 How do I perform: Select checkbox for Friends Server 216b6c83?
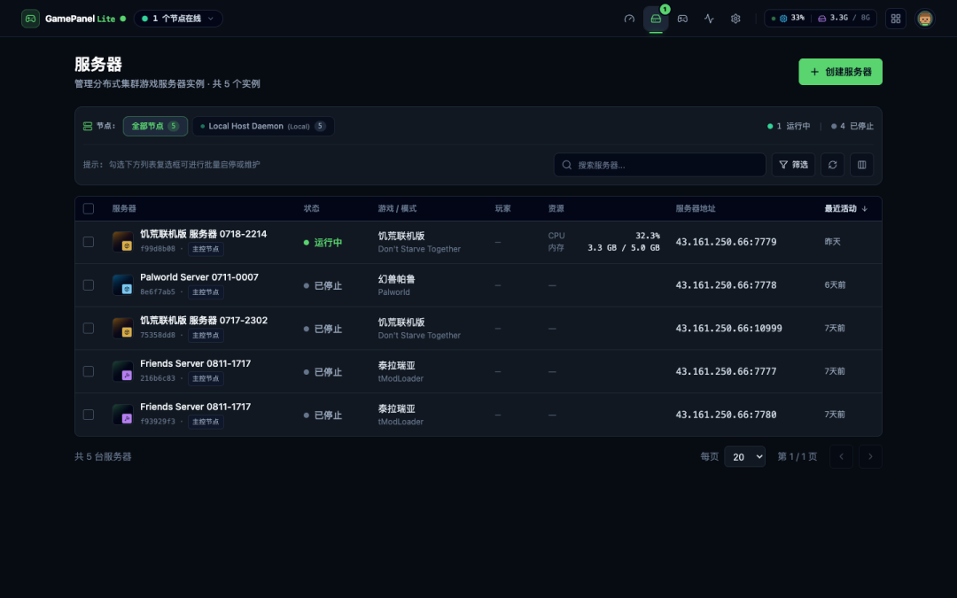pos(89,371)
